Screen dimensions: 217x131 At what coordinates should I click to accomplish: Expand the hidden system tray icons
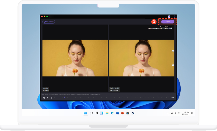(168, 113)
